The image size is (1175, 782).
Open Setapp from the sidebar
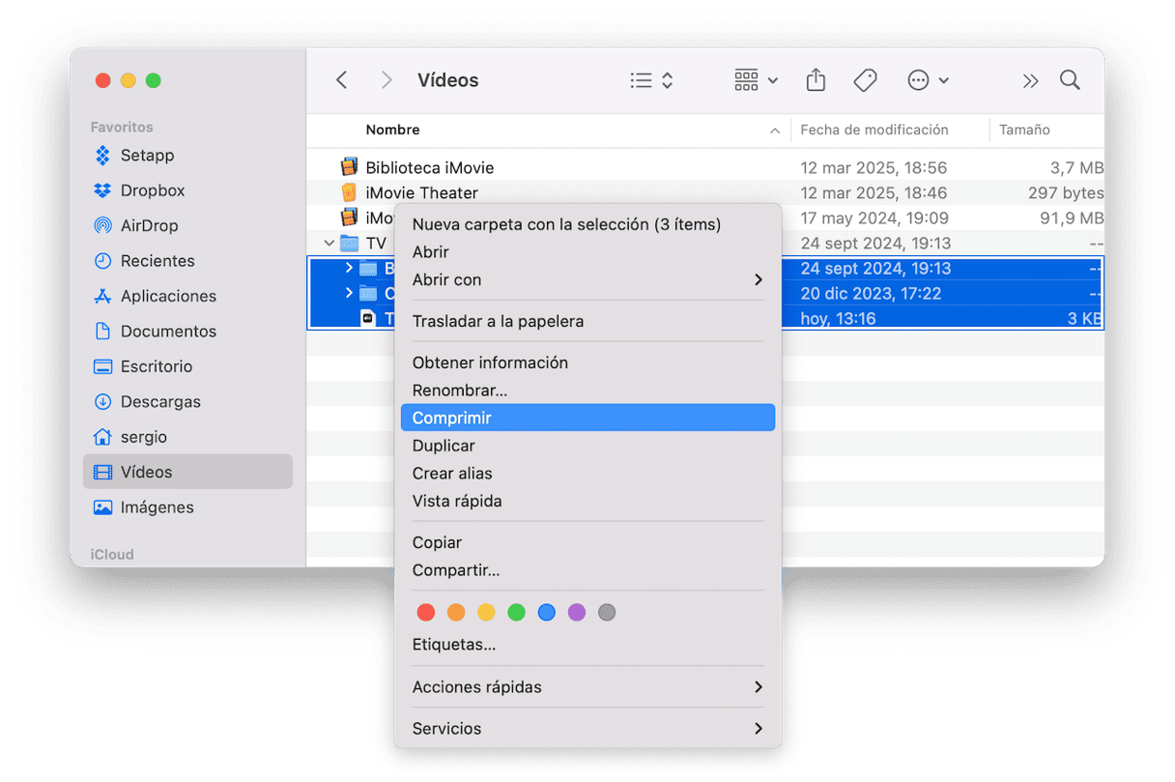[x=147, y=155]
